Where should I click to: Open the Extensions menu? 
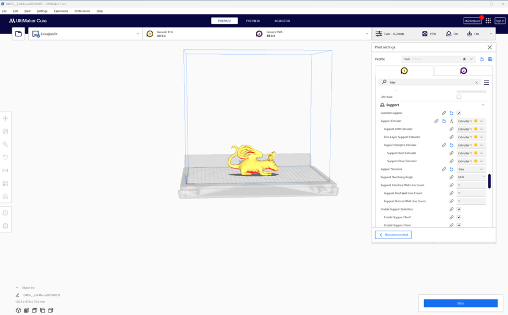coord(61,11)
